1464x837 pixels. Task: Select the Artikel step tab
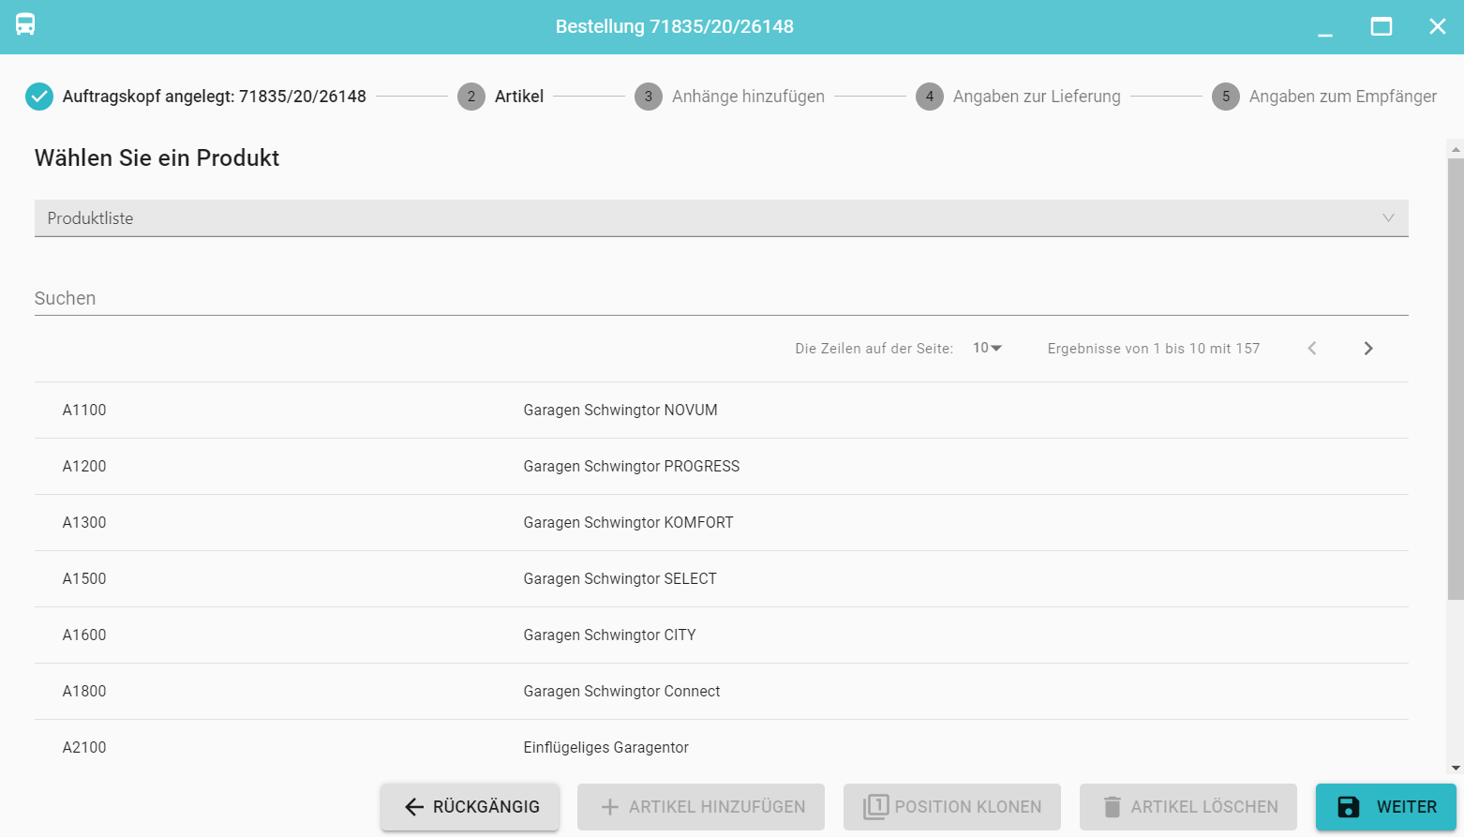500,97
